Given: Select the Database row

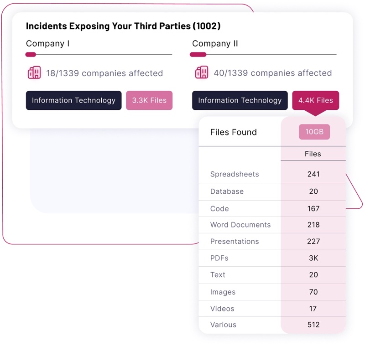Looking at the screenshot, I should [227, 191].
